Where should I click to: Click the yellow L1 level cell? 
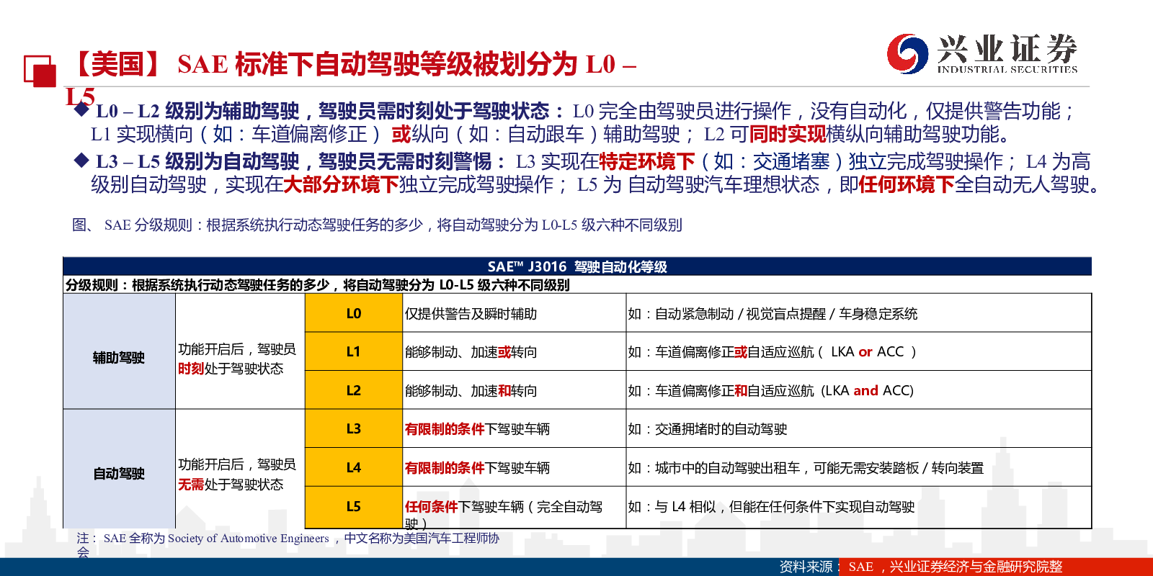click(x=354, y=351)
